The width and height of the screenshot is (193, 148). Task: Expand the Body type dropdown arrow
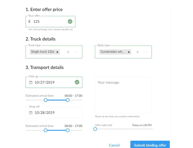tap(146, 52)
